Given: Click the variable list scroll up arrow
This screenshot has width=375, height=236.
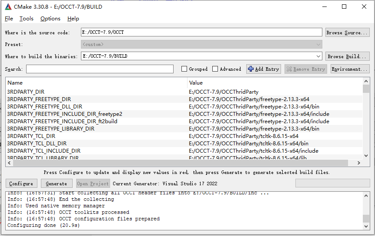Looking at the screenshot, I should tap(366, 81).
